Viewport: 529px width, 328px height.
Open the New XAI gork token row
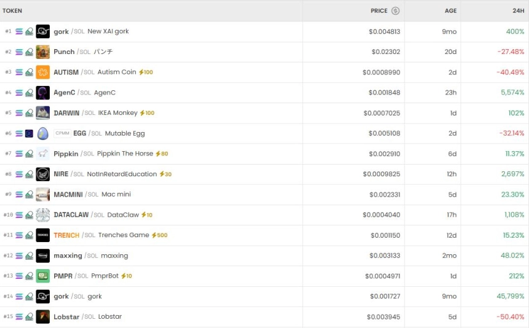(x=108, y=31)
